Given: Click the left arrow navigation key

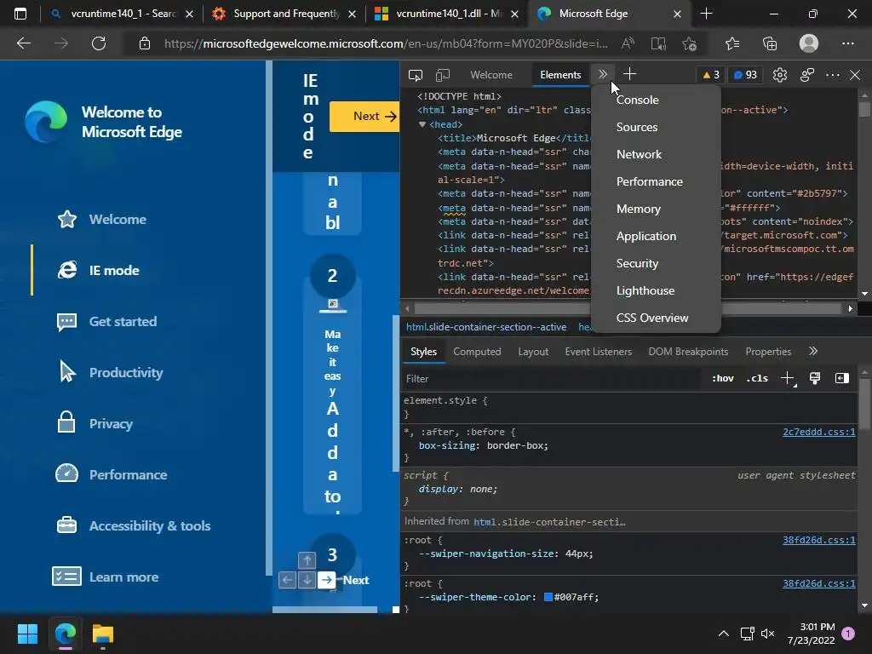Looking at the screenshot, I should [287, 580].
